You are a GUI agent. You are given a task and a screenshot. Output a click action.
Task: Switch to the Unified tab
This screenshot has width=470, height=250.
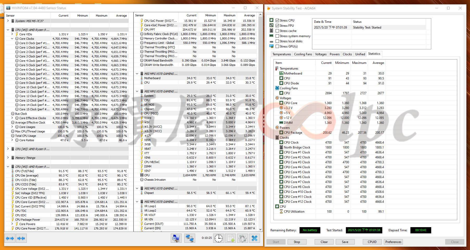tap(360, 54)
